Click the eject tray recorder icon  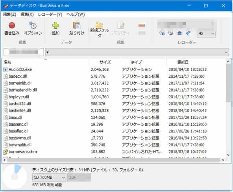coord(179,33)
